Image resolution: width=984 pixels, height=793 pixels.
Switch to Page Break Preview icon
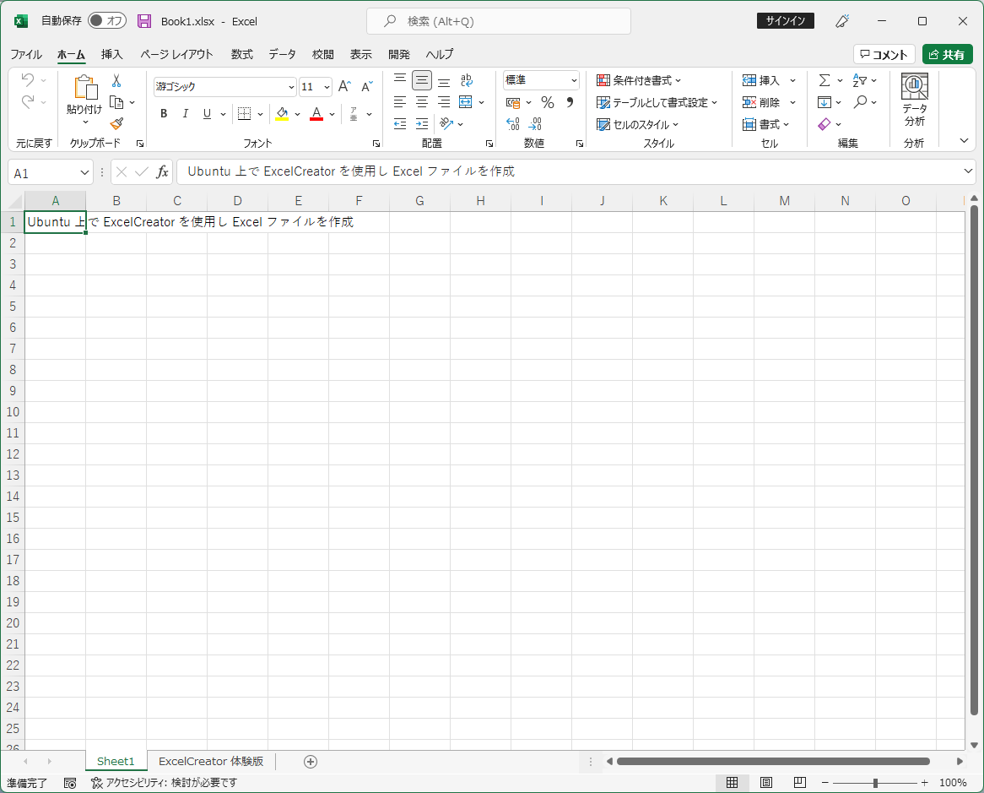coord(799,782)
